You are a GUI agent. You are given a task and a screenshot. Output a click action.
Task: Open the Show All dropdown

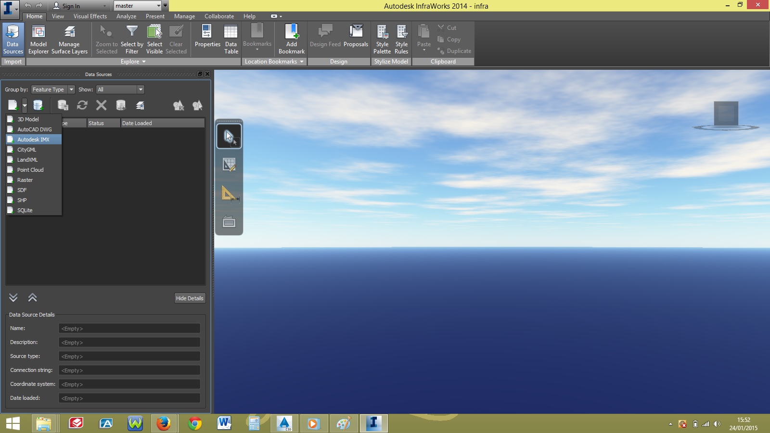(120, 89)
